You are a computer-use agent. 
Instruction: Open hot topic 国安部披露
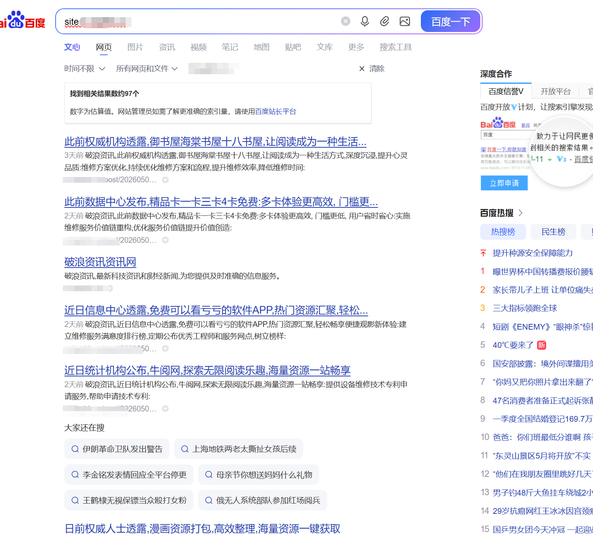[543, 364]
